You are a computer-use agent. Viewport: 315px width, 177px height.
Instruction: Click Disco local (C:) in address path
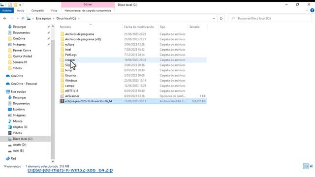click(66, 19)
